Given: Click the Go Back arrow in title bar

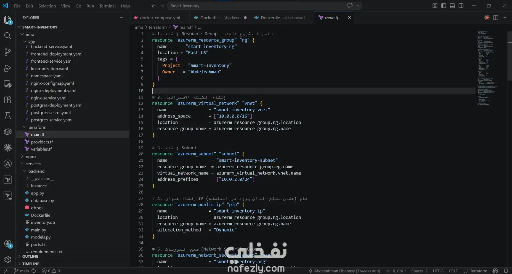Looking at the screenshot, I should coord(153,6).
